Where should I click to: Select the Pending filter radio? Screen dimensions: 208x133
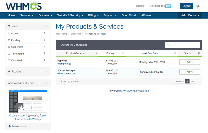coord(9,40)
